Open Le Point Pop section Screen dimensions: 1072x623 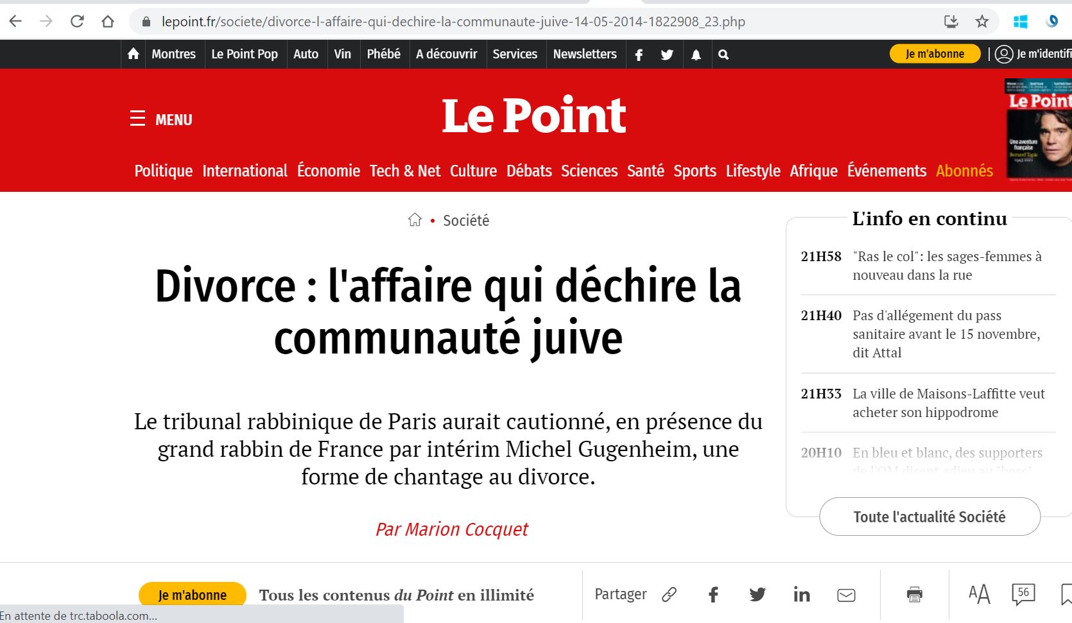(245, 55)
